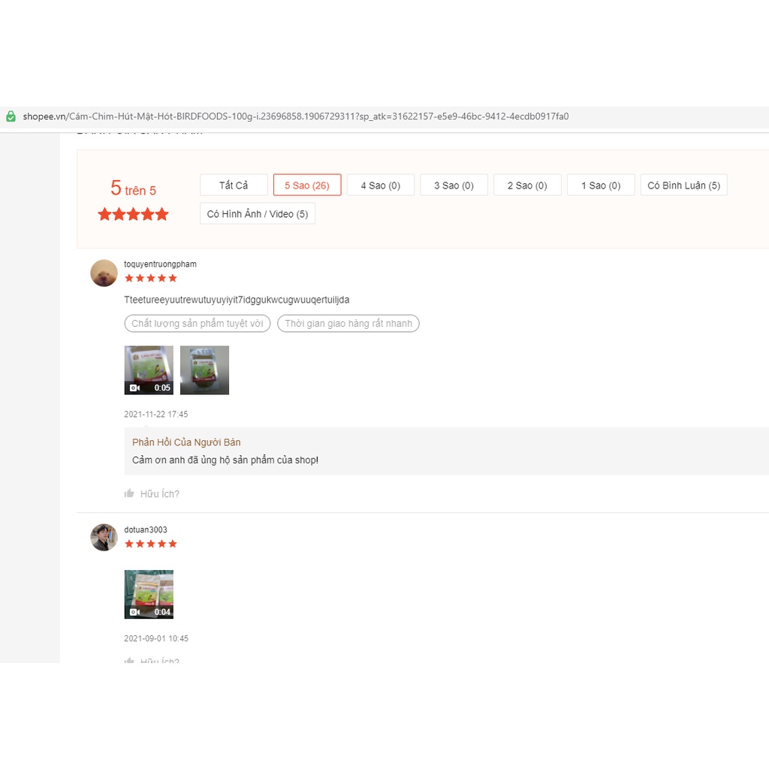This screenshot has width=769, height=769.
Task: Select the Tất Cả review filter
Action: coord(234,185)
